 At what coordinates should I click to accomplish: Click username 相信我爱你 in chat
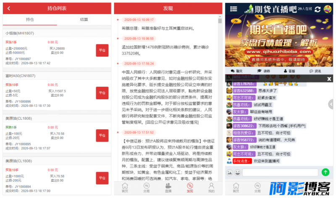pos(244,133)
